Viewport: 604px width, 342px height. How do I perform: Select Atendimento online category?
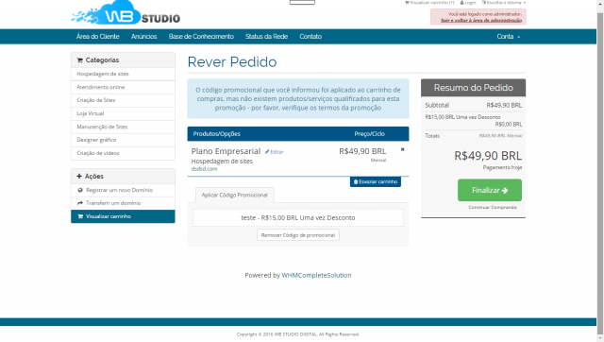(123, 87)
